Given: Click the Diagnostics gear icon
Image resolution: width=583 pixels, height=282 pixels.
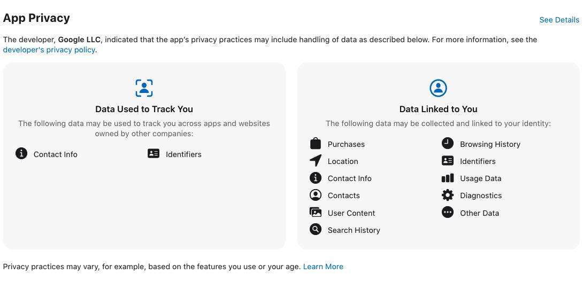Looking at the screenshot, I should tap(447, 195).
